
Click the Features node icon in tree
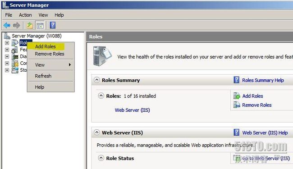coord(14,50)
